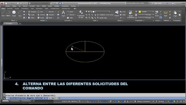Click the Rotación option in command history

[49, 95]
